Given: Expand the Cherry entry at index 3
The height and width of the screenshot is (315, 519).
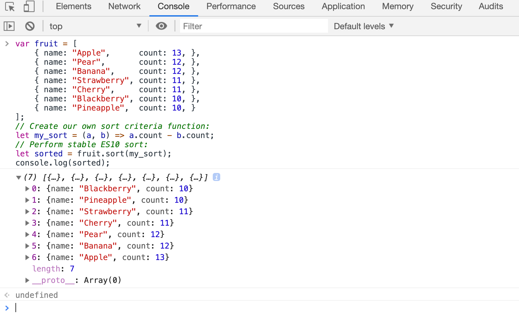Looking at the screenshot, I should pyautogui.click(x=27, y=223).
